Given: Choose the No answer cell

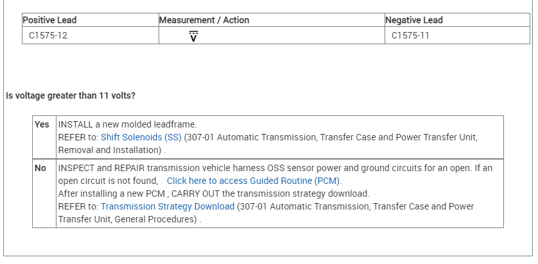Looking at the screenshot, I should tap(40, 168).
